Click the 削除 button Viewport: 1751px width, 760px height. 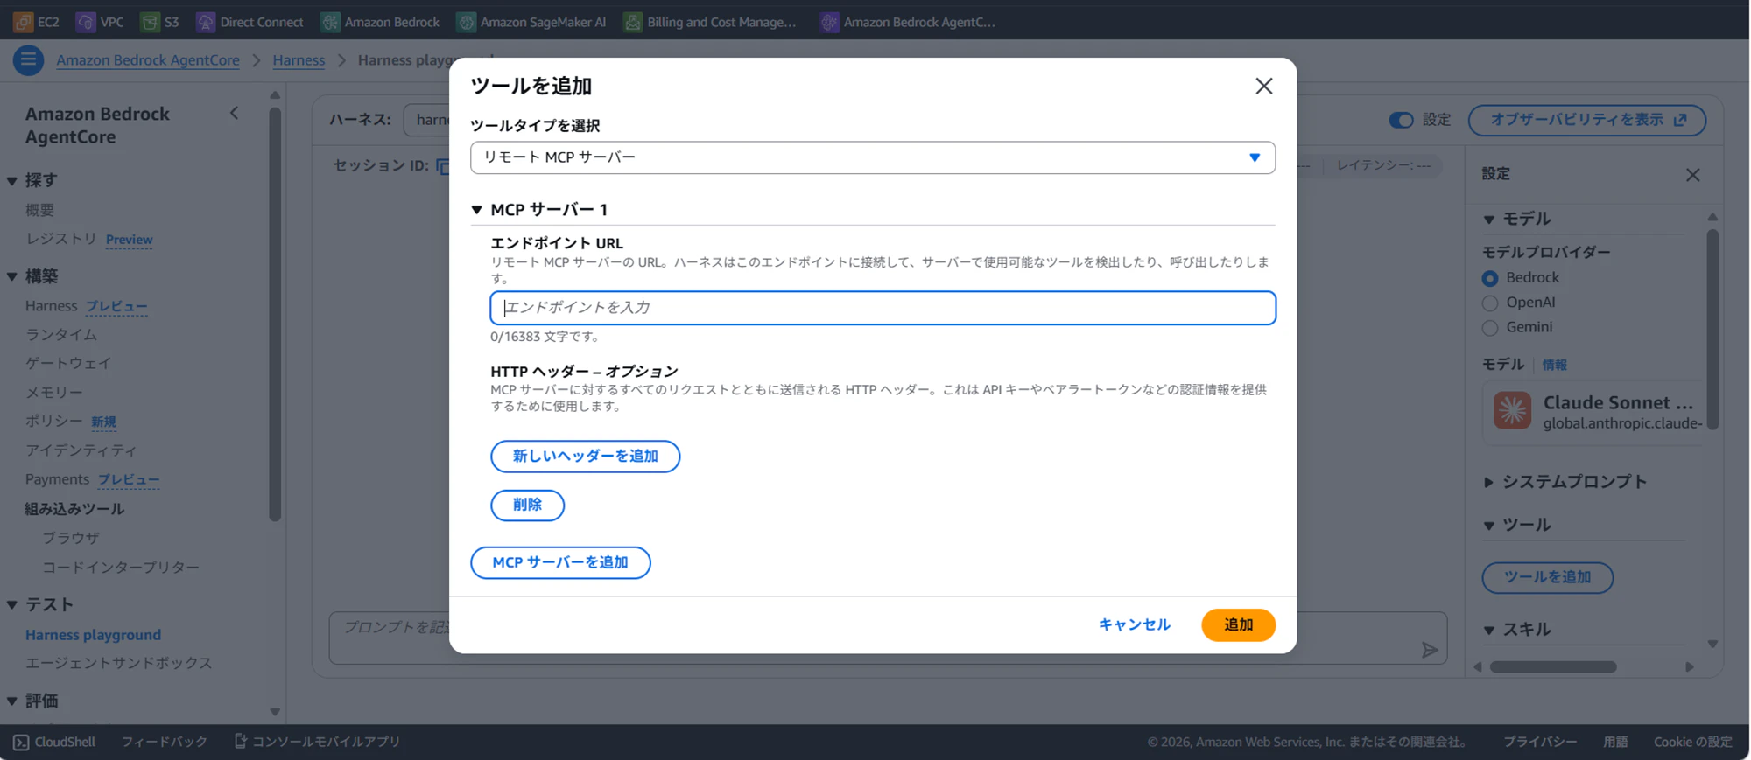527,506
